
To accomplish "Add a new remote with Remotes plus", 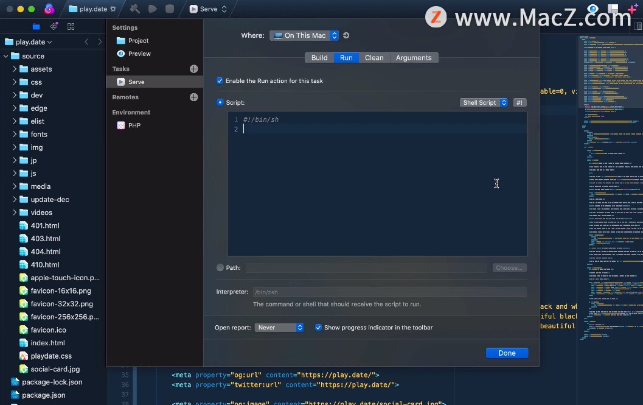I will coord(194,97).
